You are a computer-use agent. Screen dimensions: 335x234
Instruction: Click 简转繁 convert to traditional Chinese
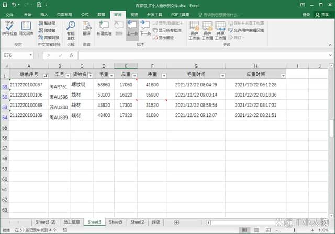pyautogui.click(x=49, y=30)
